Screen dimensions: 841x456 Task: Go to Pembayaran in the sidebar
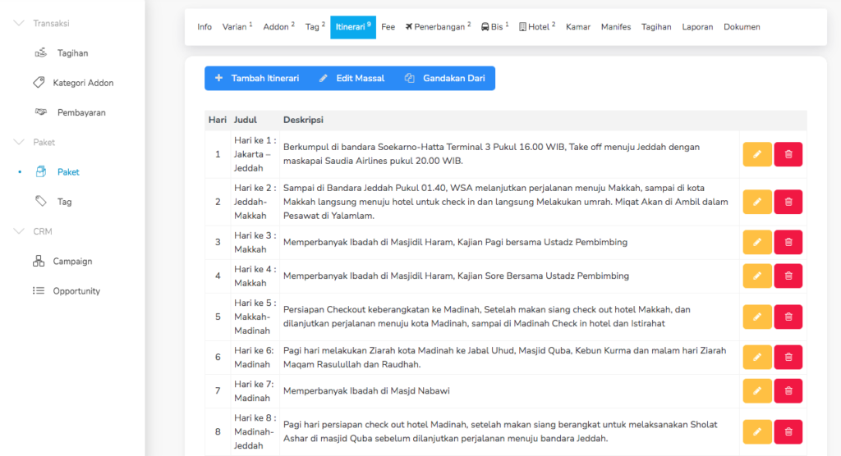pos(80,112)
